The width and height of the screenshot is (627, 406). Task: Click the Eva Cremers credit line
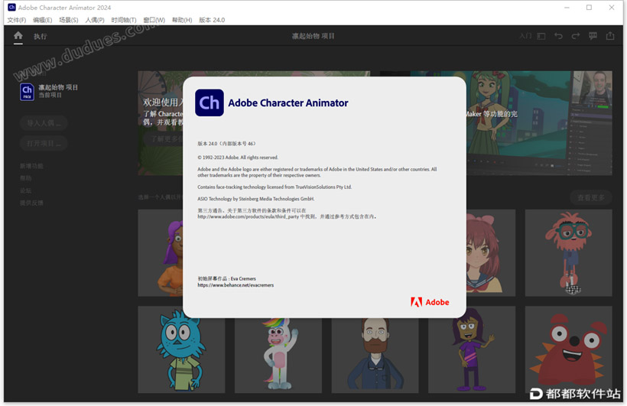227,278
